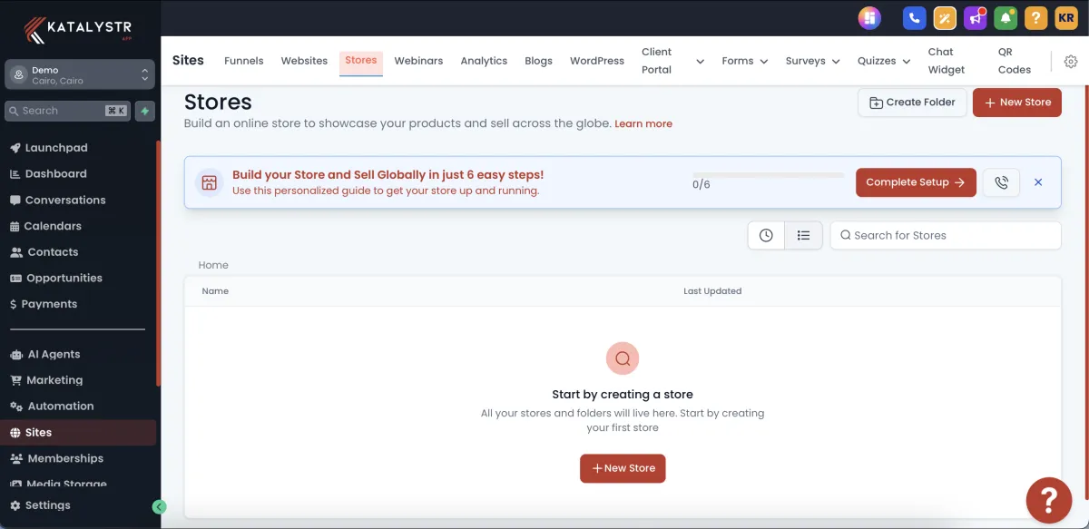Click the store icon in setup banner
The width and height of the screenshot is (1089, 529).
pos(210,182)
